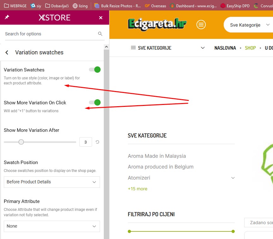Close the XStore options panel
This screenshot has height=239, width=273.
click(x=101, y=18)
